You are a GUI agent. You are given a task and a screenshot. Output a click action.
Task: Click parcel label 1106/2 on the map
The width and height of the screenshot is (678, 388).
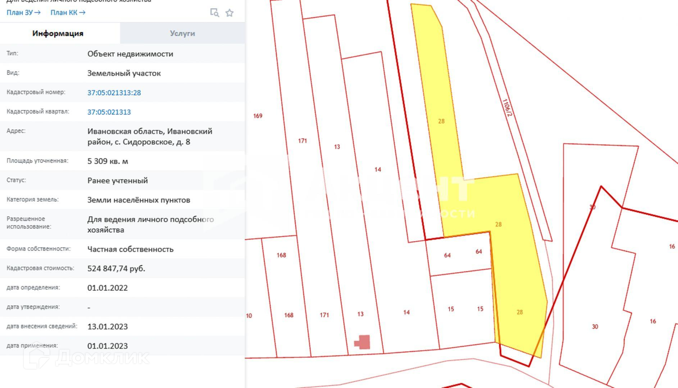point(506,108)
